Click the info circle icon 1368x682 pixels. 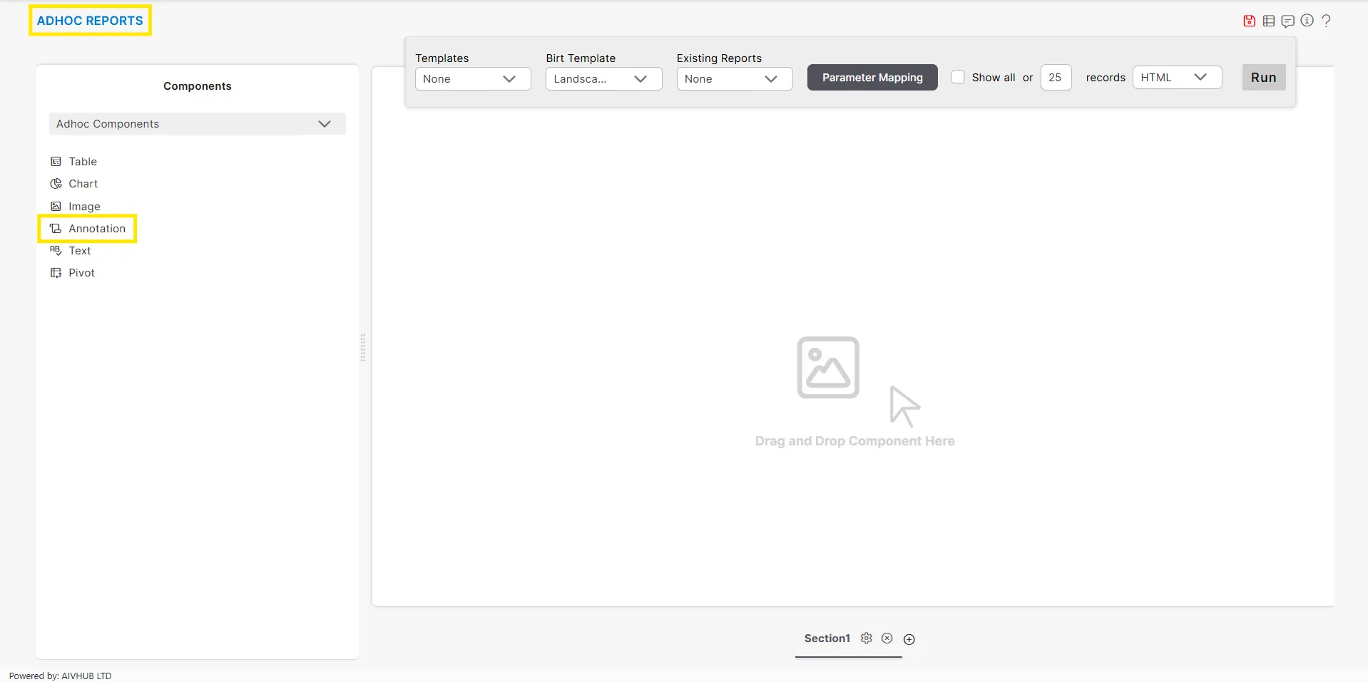[x=1307, y=21]
